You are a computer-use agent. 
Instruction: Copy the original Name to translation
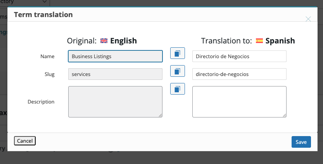coord(177,53)
